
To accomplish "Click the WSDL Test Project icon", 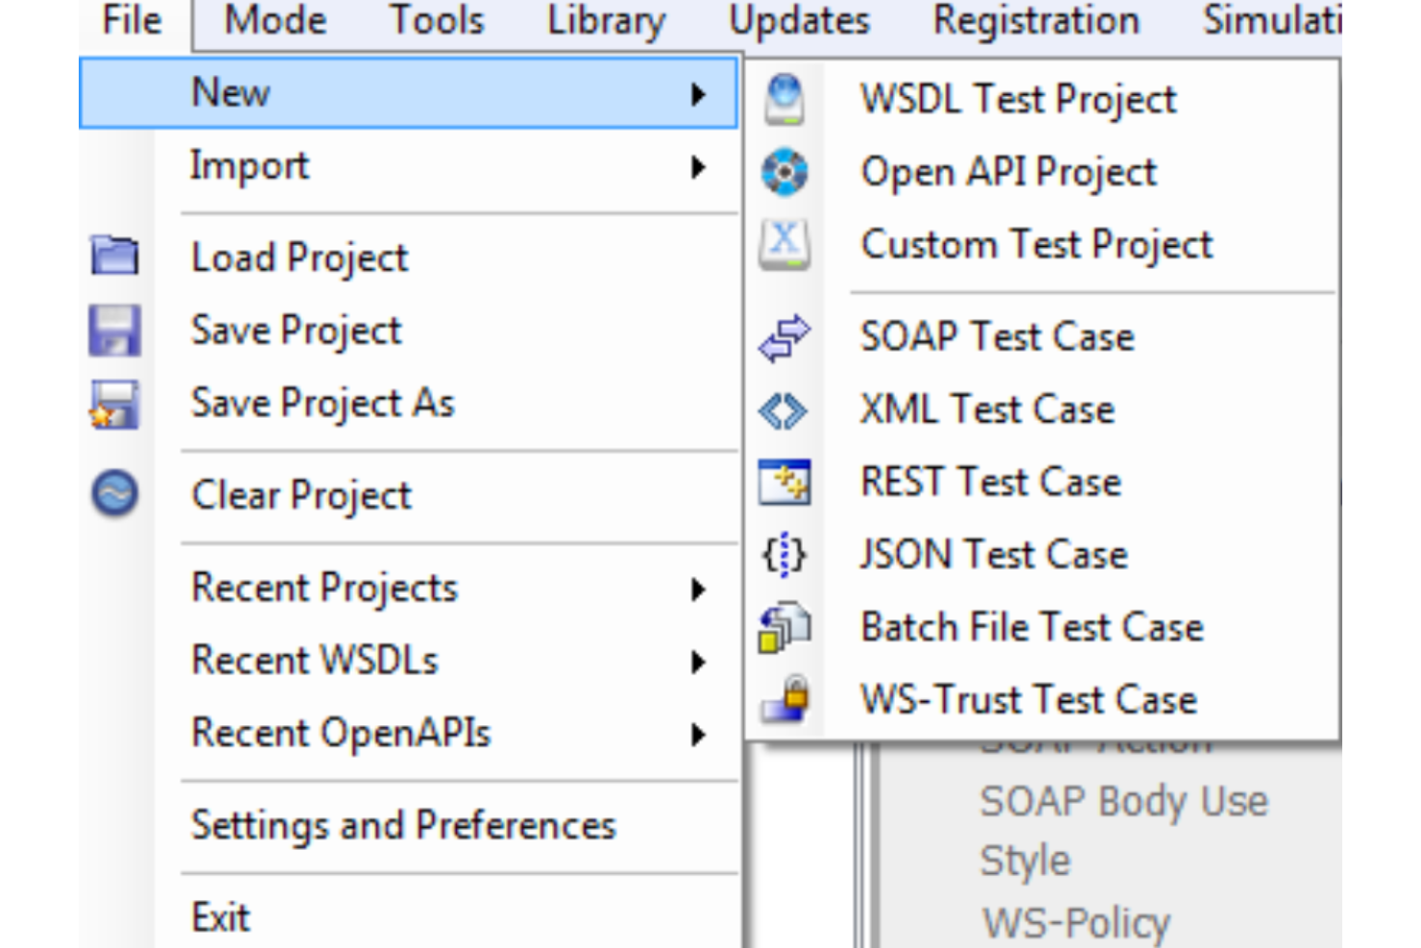I will click(784, 100).
